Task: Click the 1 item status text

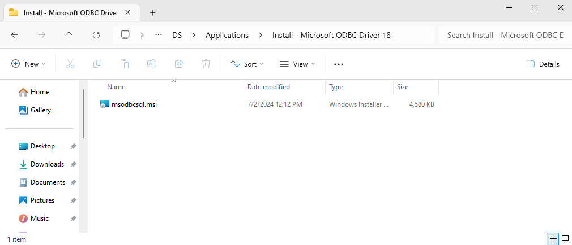Action: (17, 239)
